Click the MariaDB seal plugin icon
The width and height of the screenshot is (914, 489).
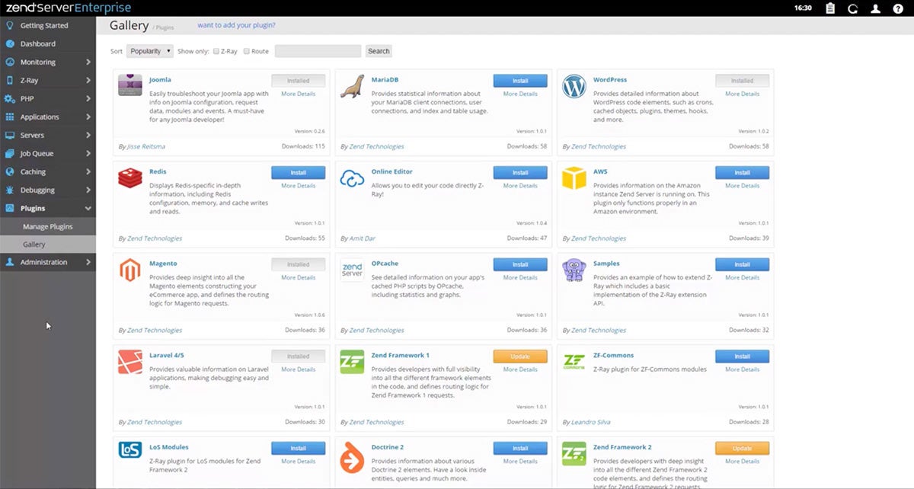[352, 86]
